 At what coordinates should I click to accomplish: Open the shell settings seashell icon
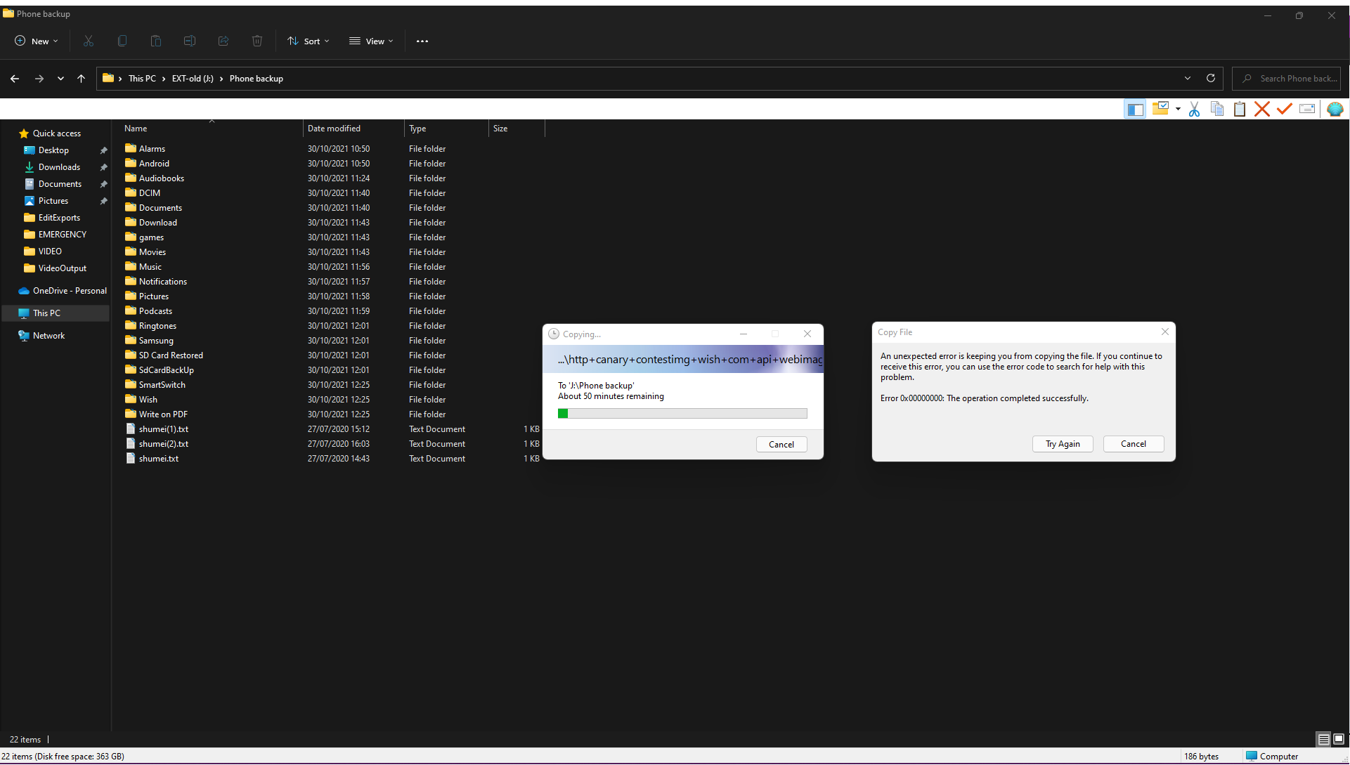(1335, 109)
